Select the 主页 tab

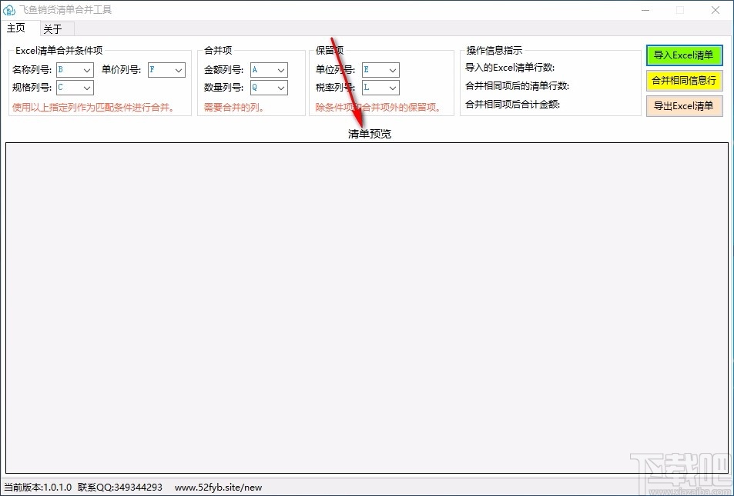(x=17, y=28)
